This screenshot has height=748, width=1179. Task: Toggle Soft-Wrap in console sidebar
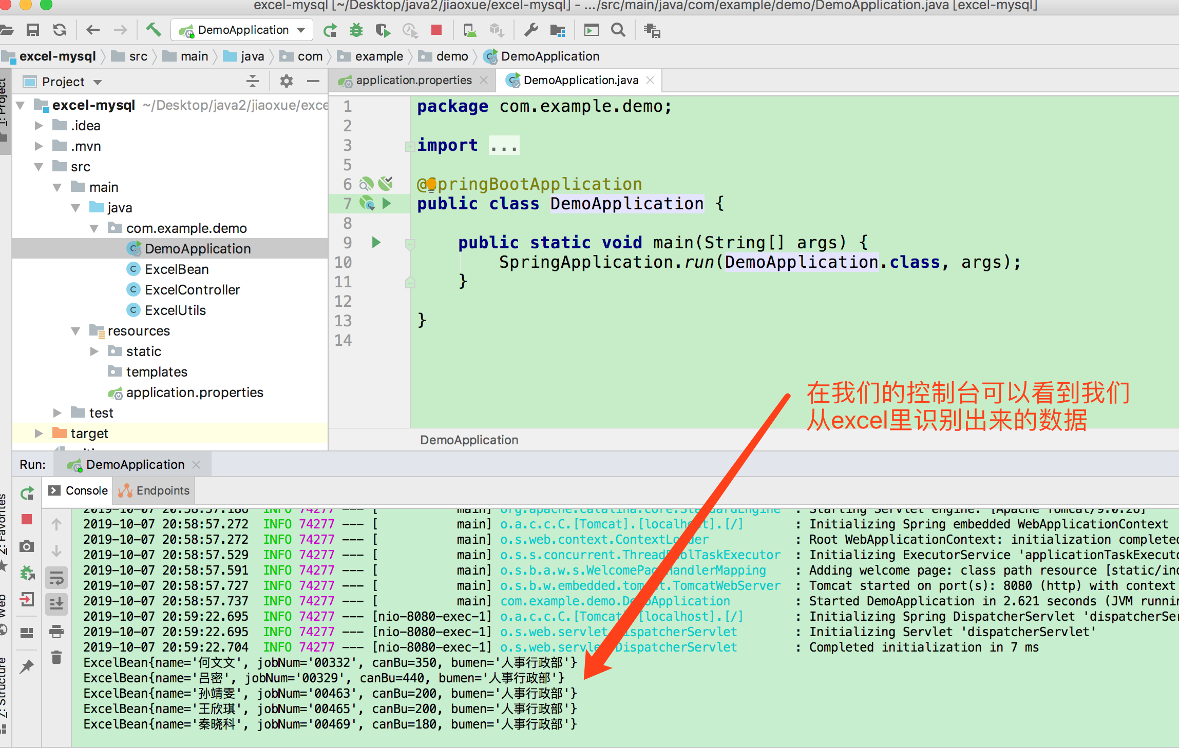tap(56, 578)
